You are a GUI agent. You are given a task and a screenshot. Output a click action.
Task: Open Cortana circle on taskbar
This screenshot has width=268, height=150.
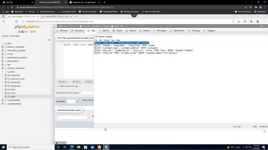[x=58, y=147]
